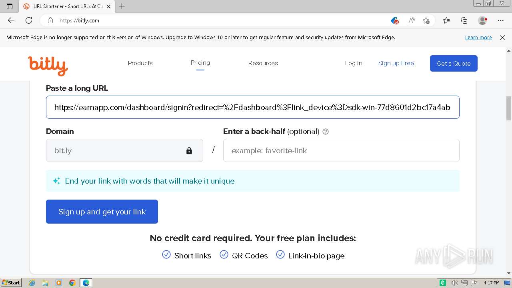This screenshot has height=288, width=512.
Task: Open media player from taskbar
Action: (x=59, y=283)
